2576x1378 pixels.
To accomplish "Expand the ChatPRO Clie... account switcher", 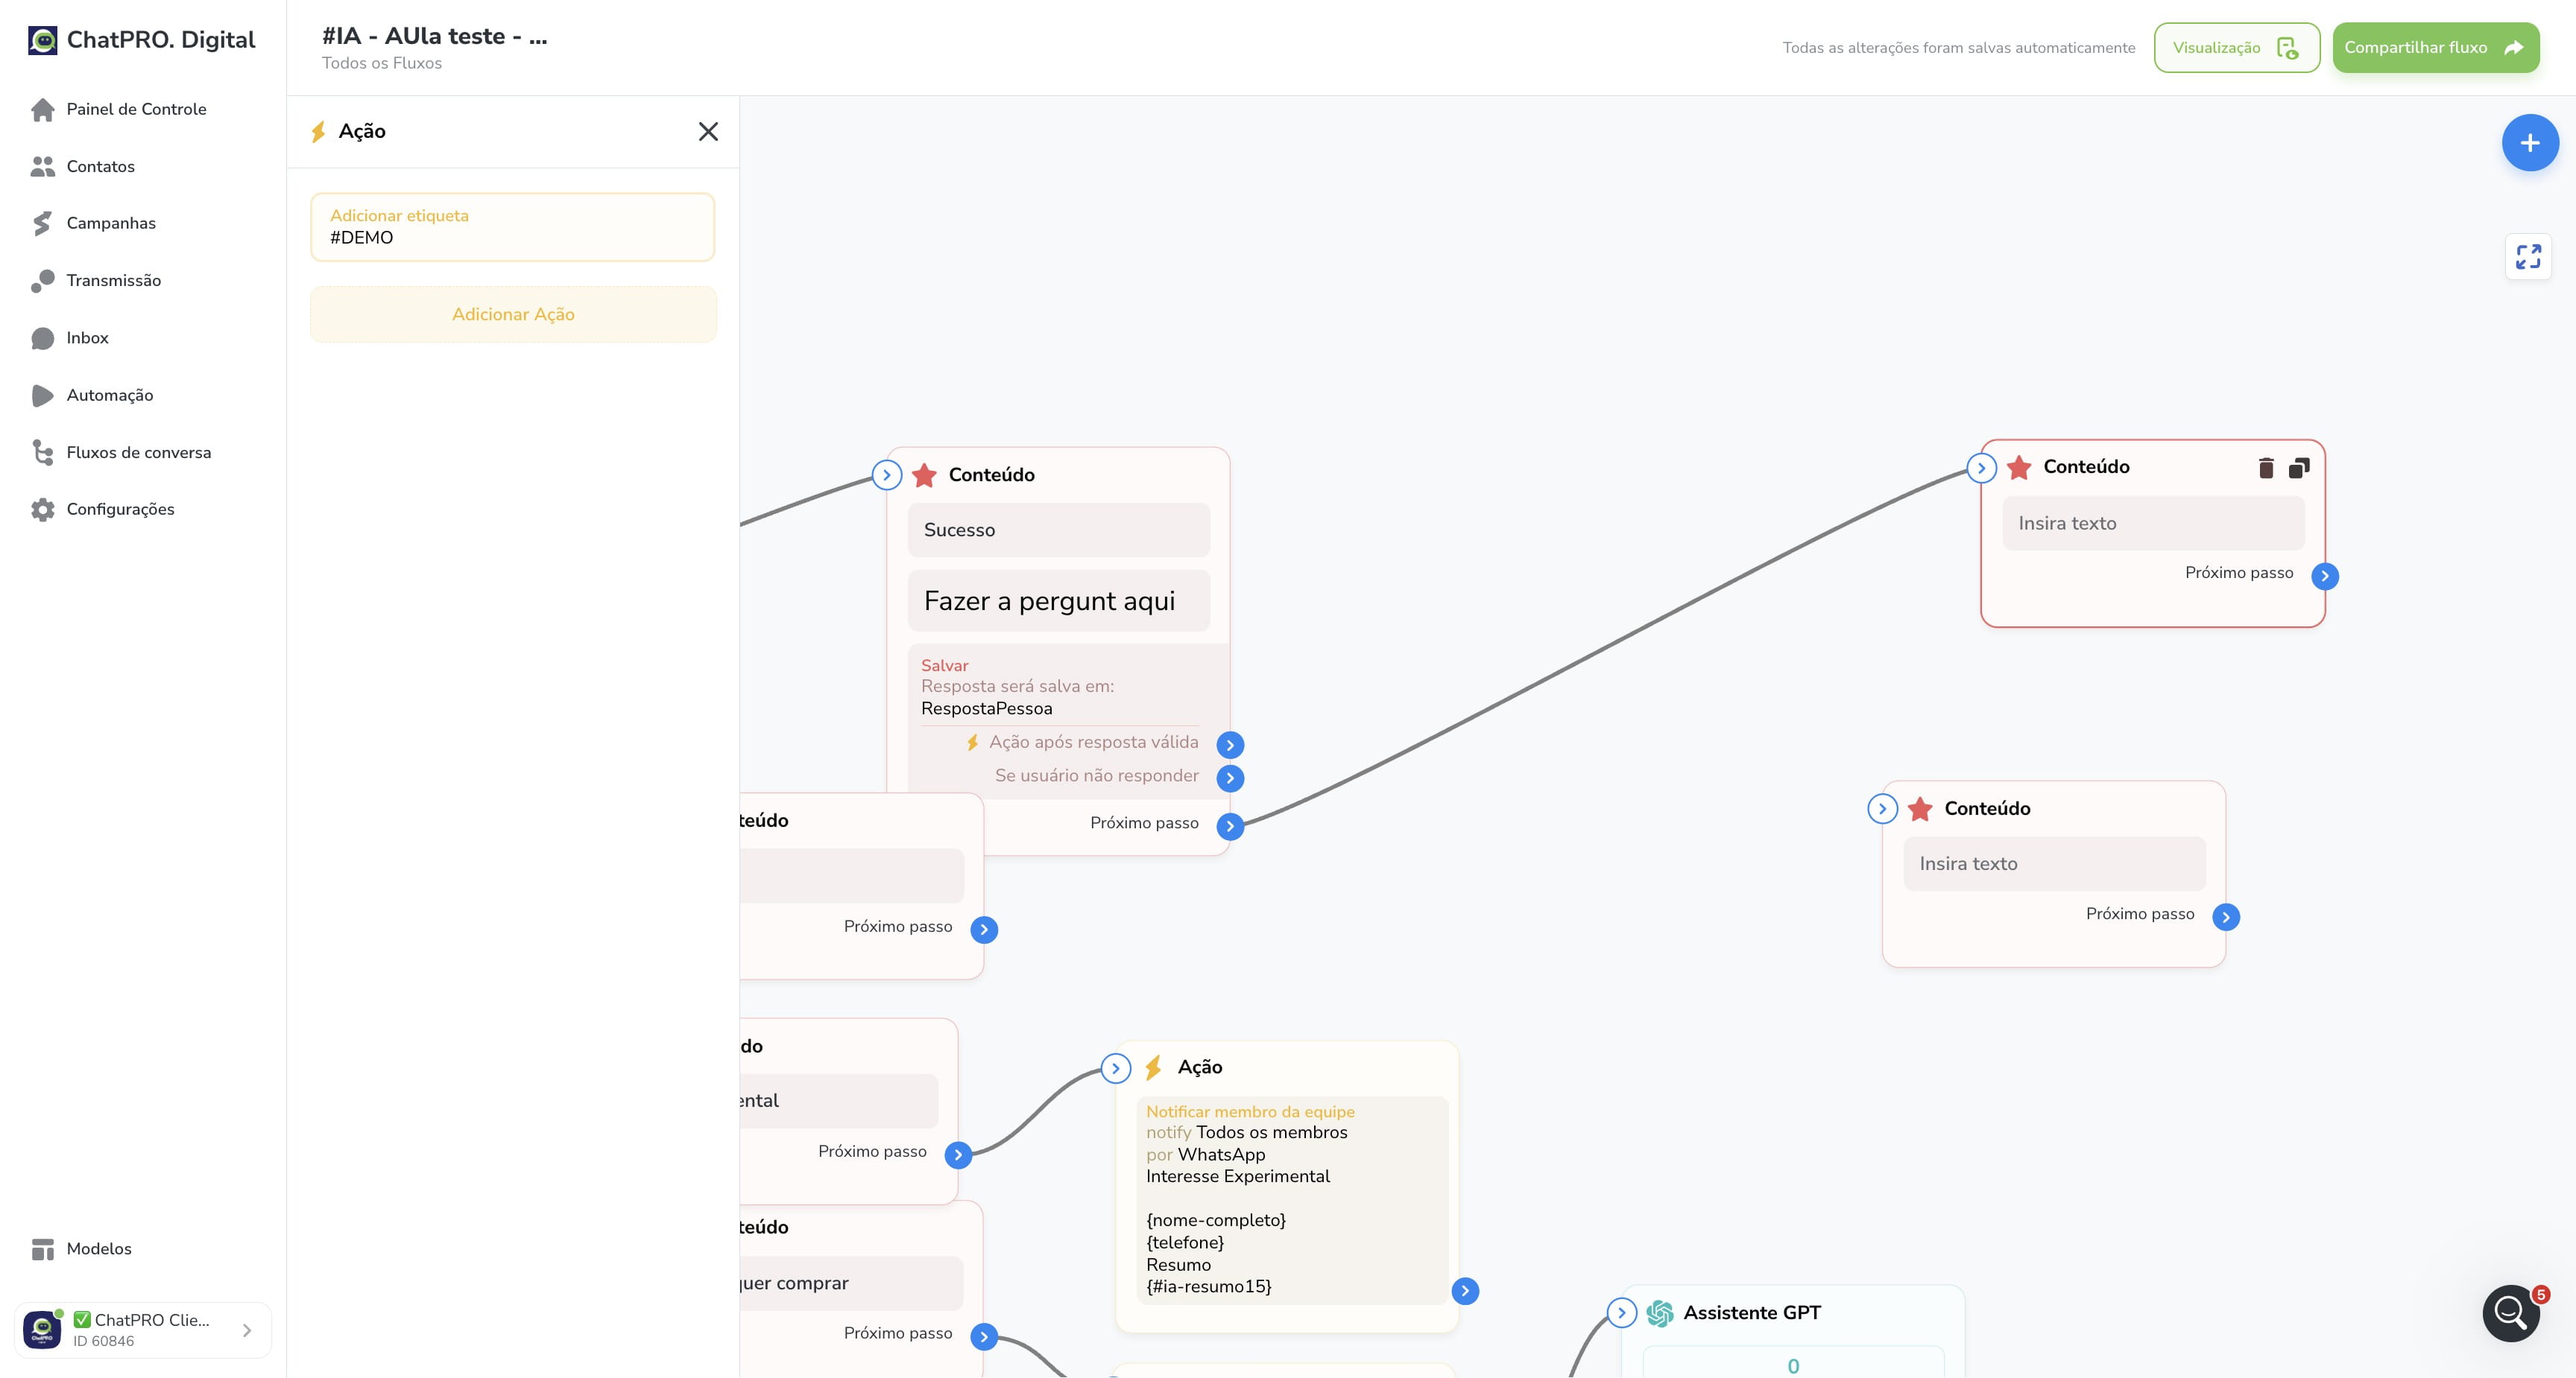I will click(143, 1330).
